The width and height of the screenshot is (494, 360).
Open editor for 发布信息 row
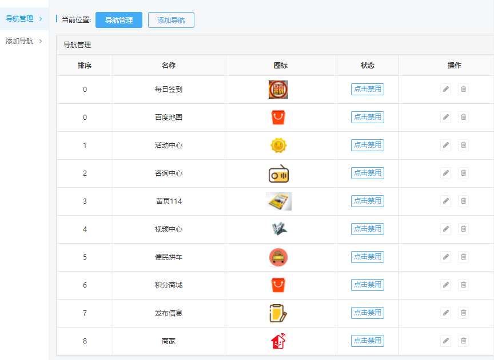coord(445,313)
